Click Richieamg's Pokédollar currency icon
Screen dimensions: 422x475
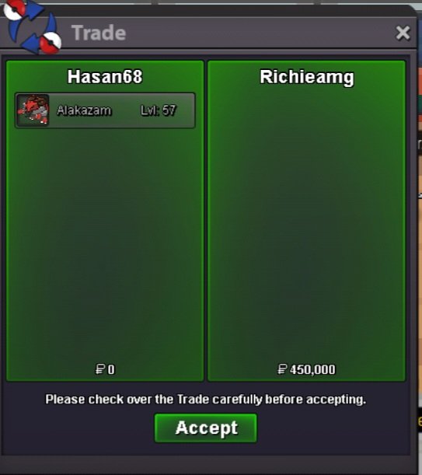pyautogui.click(x=282, y=369)
